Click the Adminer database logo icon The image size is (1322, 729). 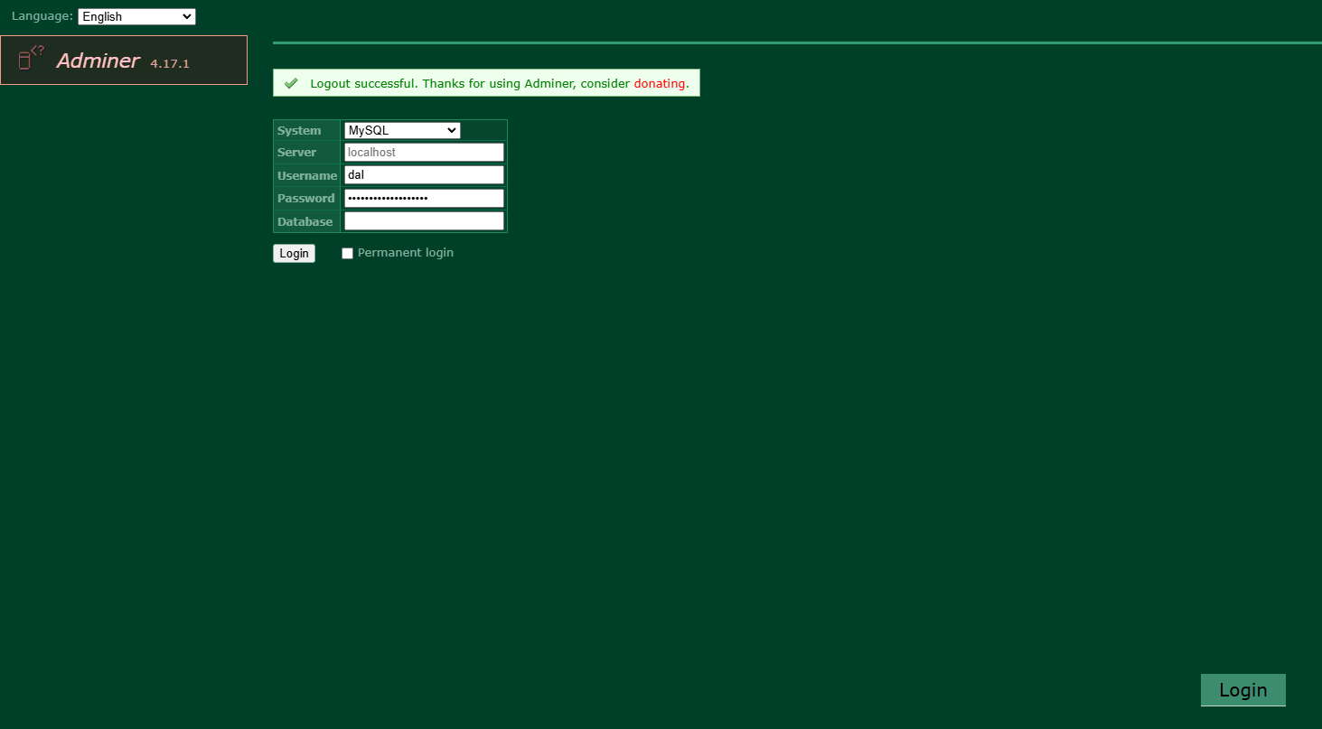point(32,58)
